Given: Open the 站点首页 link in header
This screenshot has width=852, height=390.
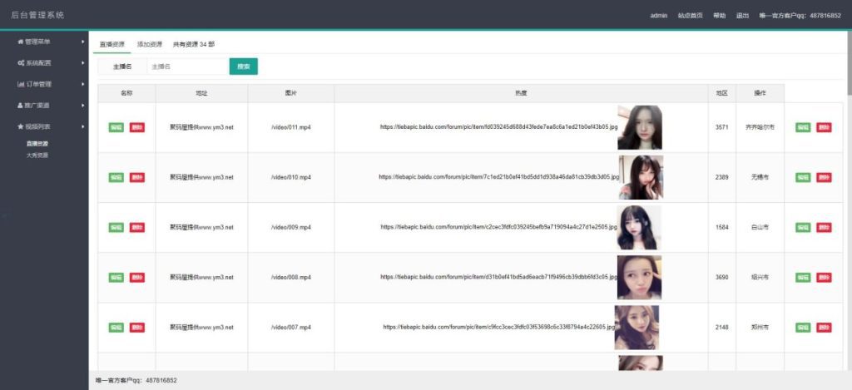Looking at the screenshot, I should tap(690, 16).
